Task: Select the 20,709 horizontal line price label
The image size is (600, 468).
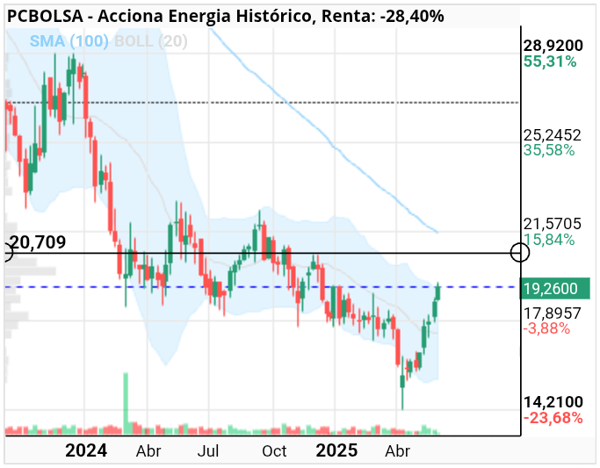Action: point(37,242)
